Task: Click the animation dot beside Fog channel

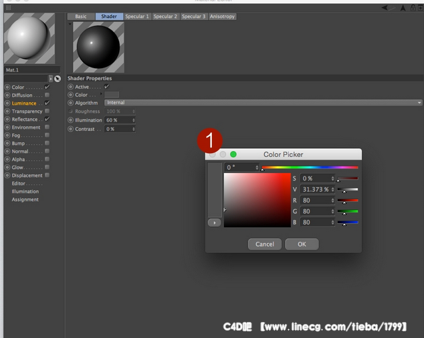Action: 7,135
